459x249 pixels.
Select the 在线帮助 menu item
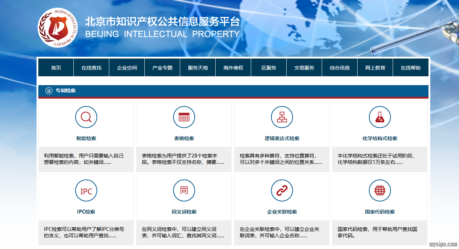tap(411, 68)
